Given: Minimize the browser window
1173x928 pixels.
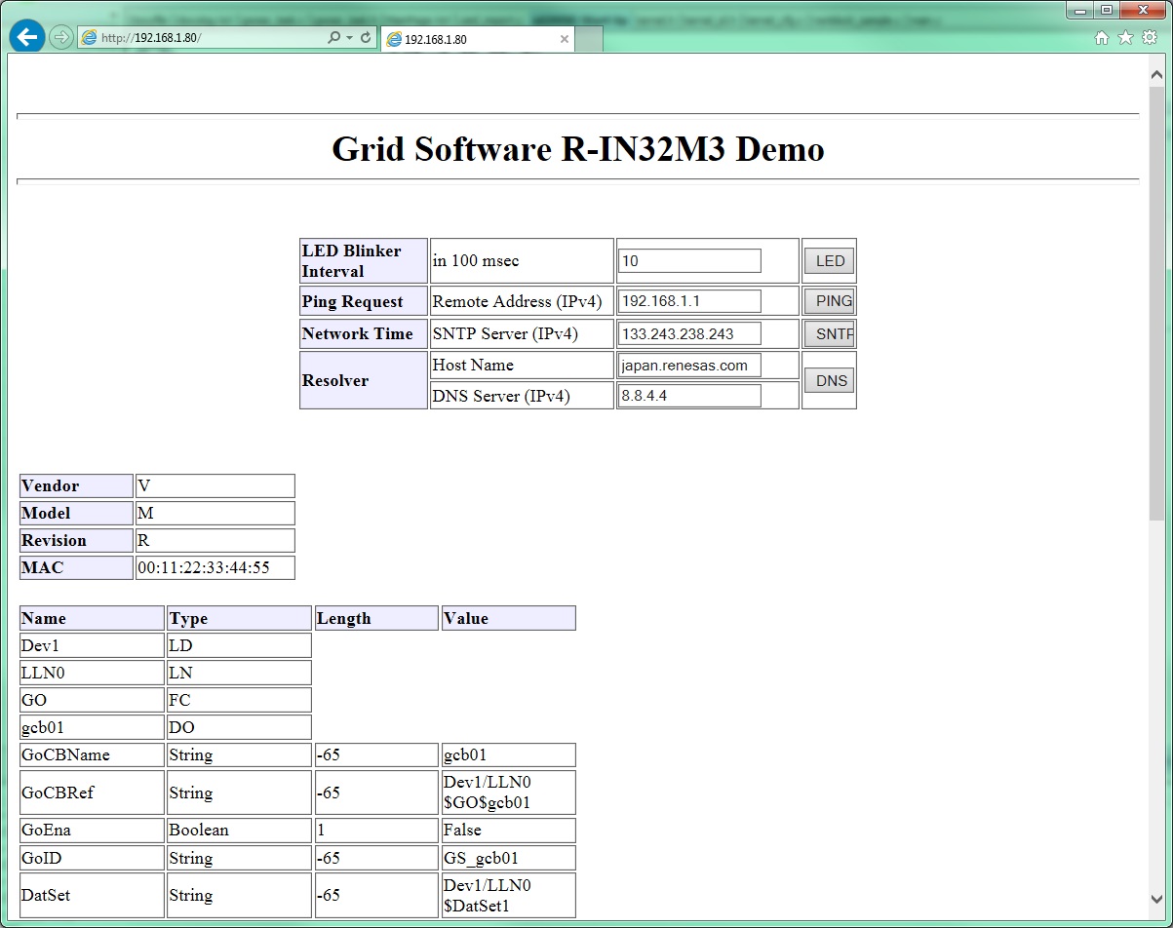Looking at the screenshot, I should pyautogui.click(x=1080, y=10).
